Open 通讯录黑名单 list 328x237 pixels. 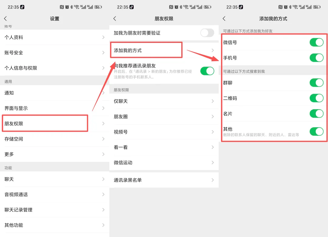(x=164, y=180)
